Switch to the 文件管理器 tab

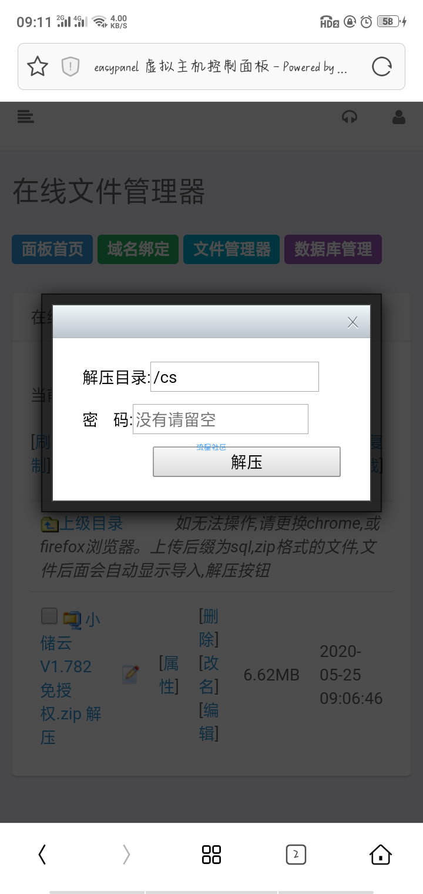(x=232, y=249)
